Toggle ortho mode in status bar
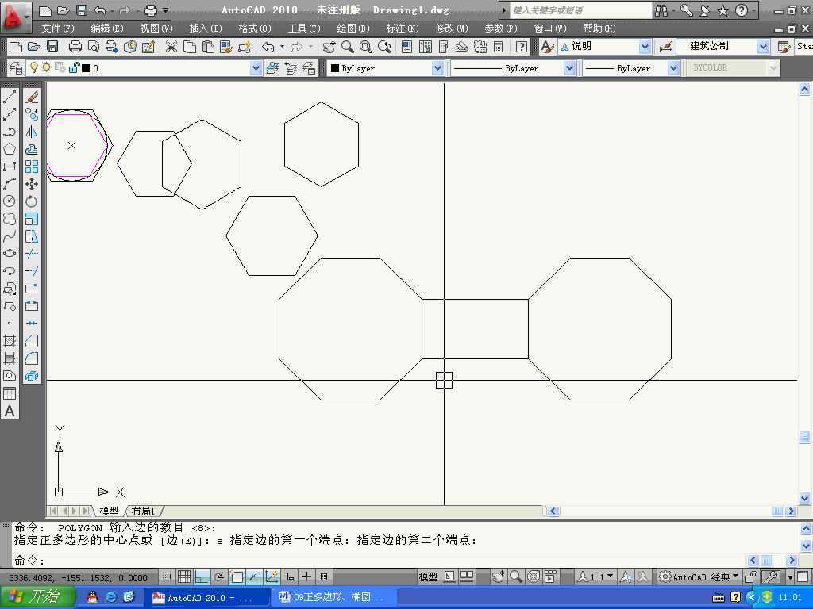The image size is (813, 609). [202, 576]
